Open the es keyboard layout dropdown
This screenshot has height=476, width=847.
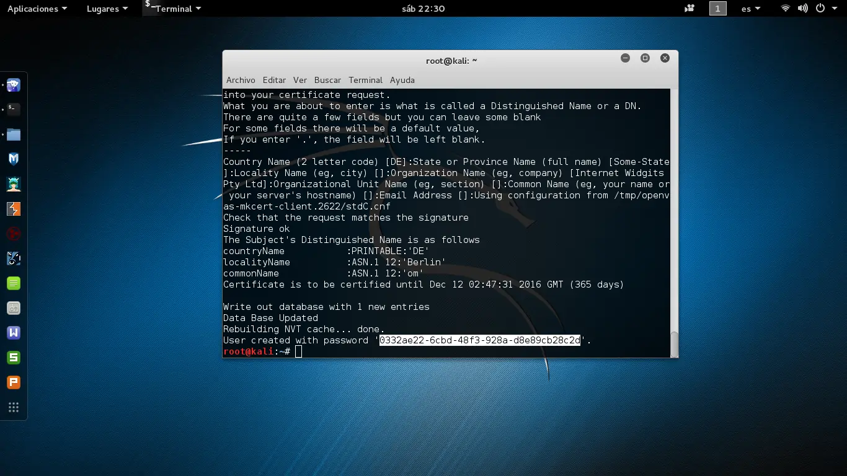(751, 9)
